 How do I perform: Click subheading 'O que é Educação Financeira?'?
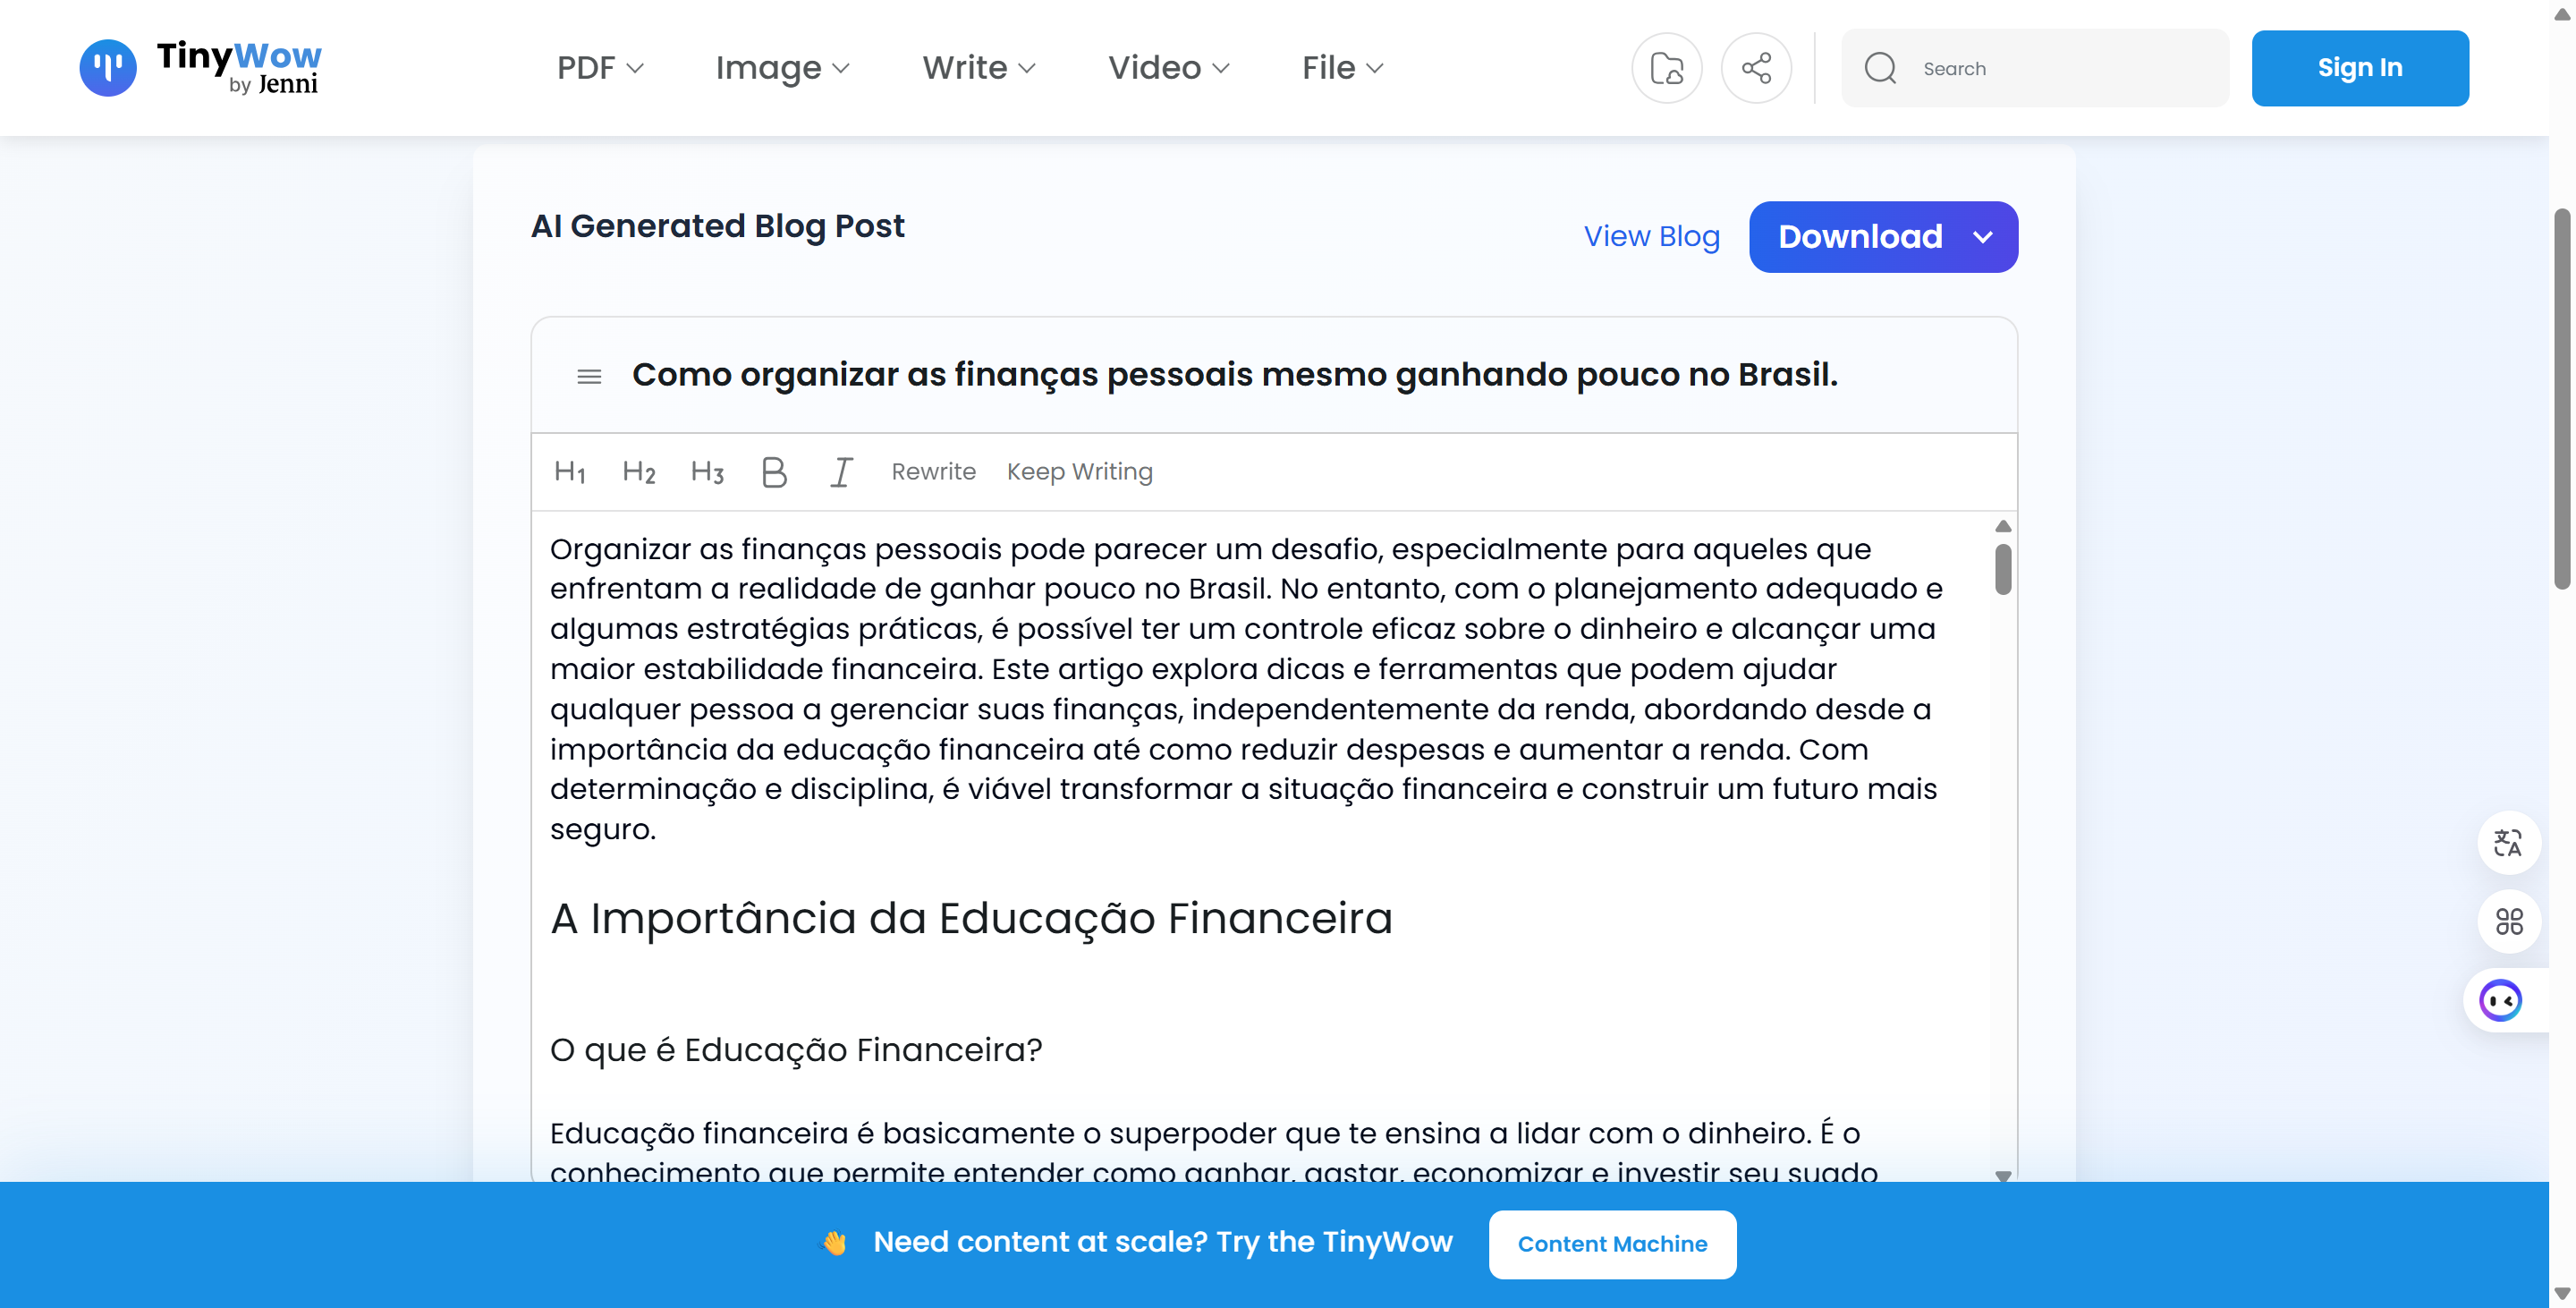point(795,1050)
